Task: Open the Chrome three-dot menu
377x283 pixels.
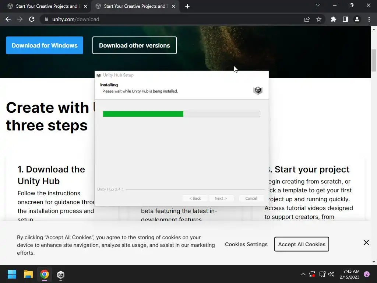Action: [369, 19]
